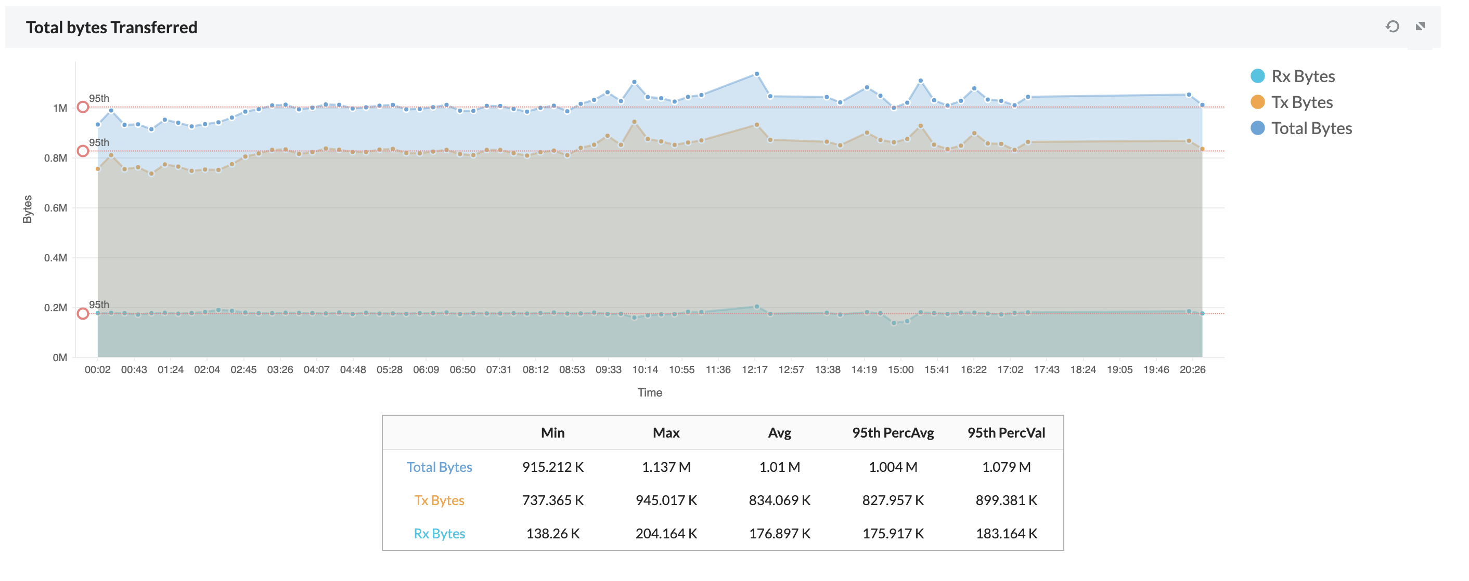The height and width of the screenshot is (581, 1469).
Task: Click the cyan Rx Bytes legend dot
Action: [1258, 76]
